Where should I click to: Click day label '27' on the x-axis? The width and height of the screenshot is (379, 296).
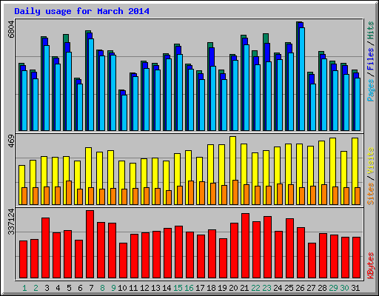(x=311, y=288)
